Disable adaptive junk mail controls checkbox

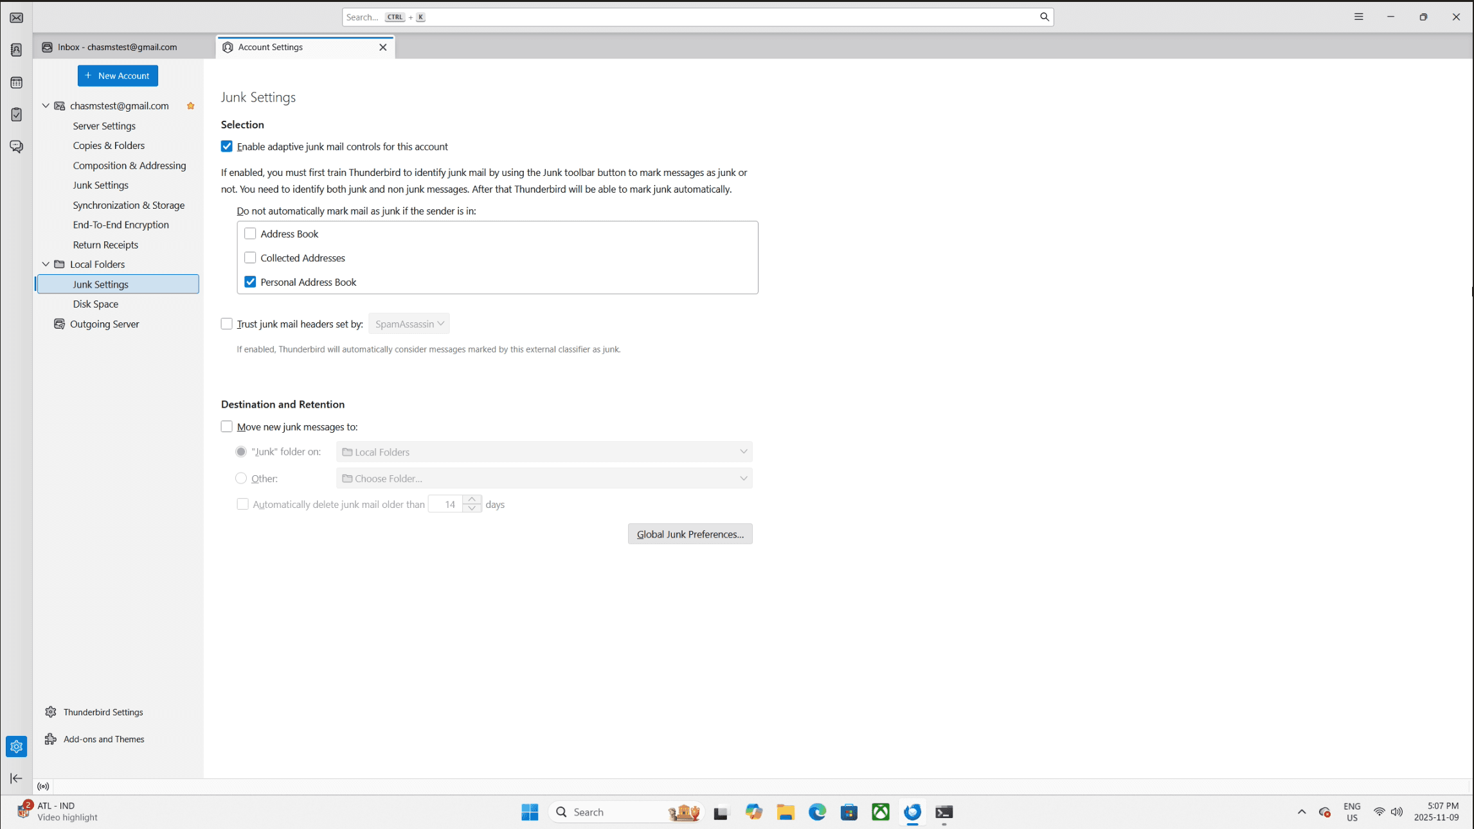click(x=227, y=146)
